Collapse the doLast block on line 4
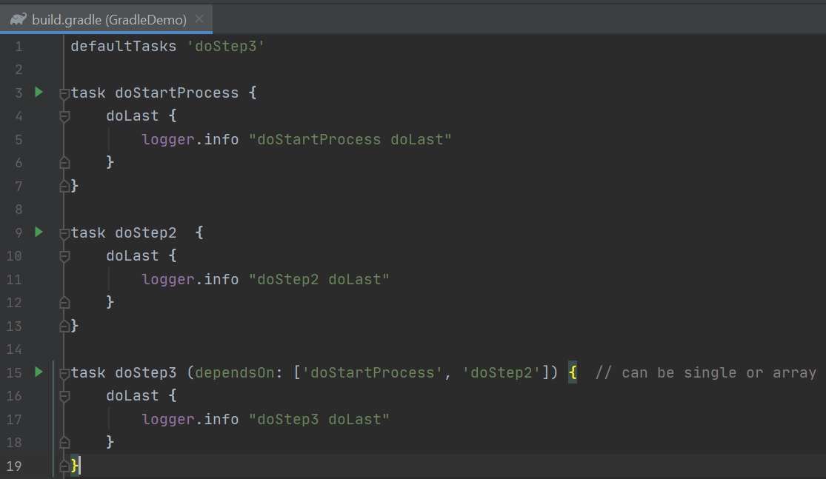 pyautogui.click(x=64, y=116)
